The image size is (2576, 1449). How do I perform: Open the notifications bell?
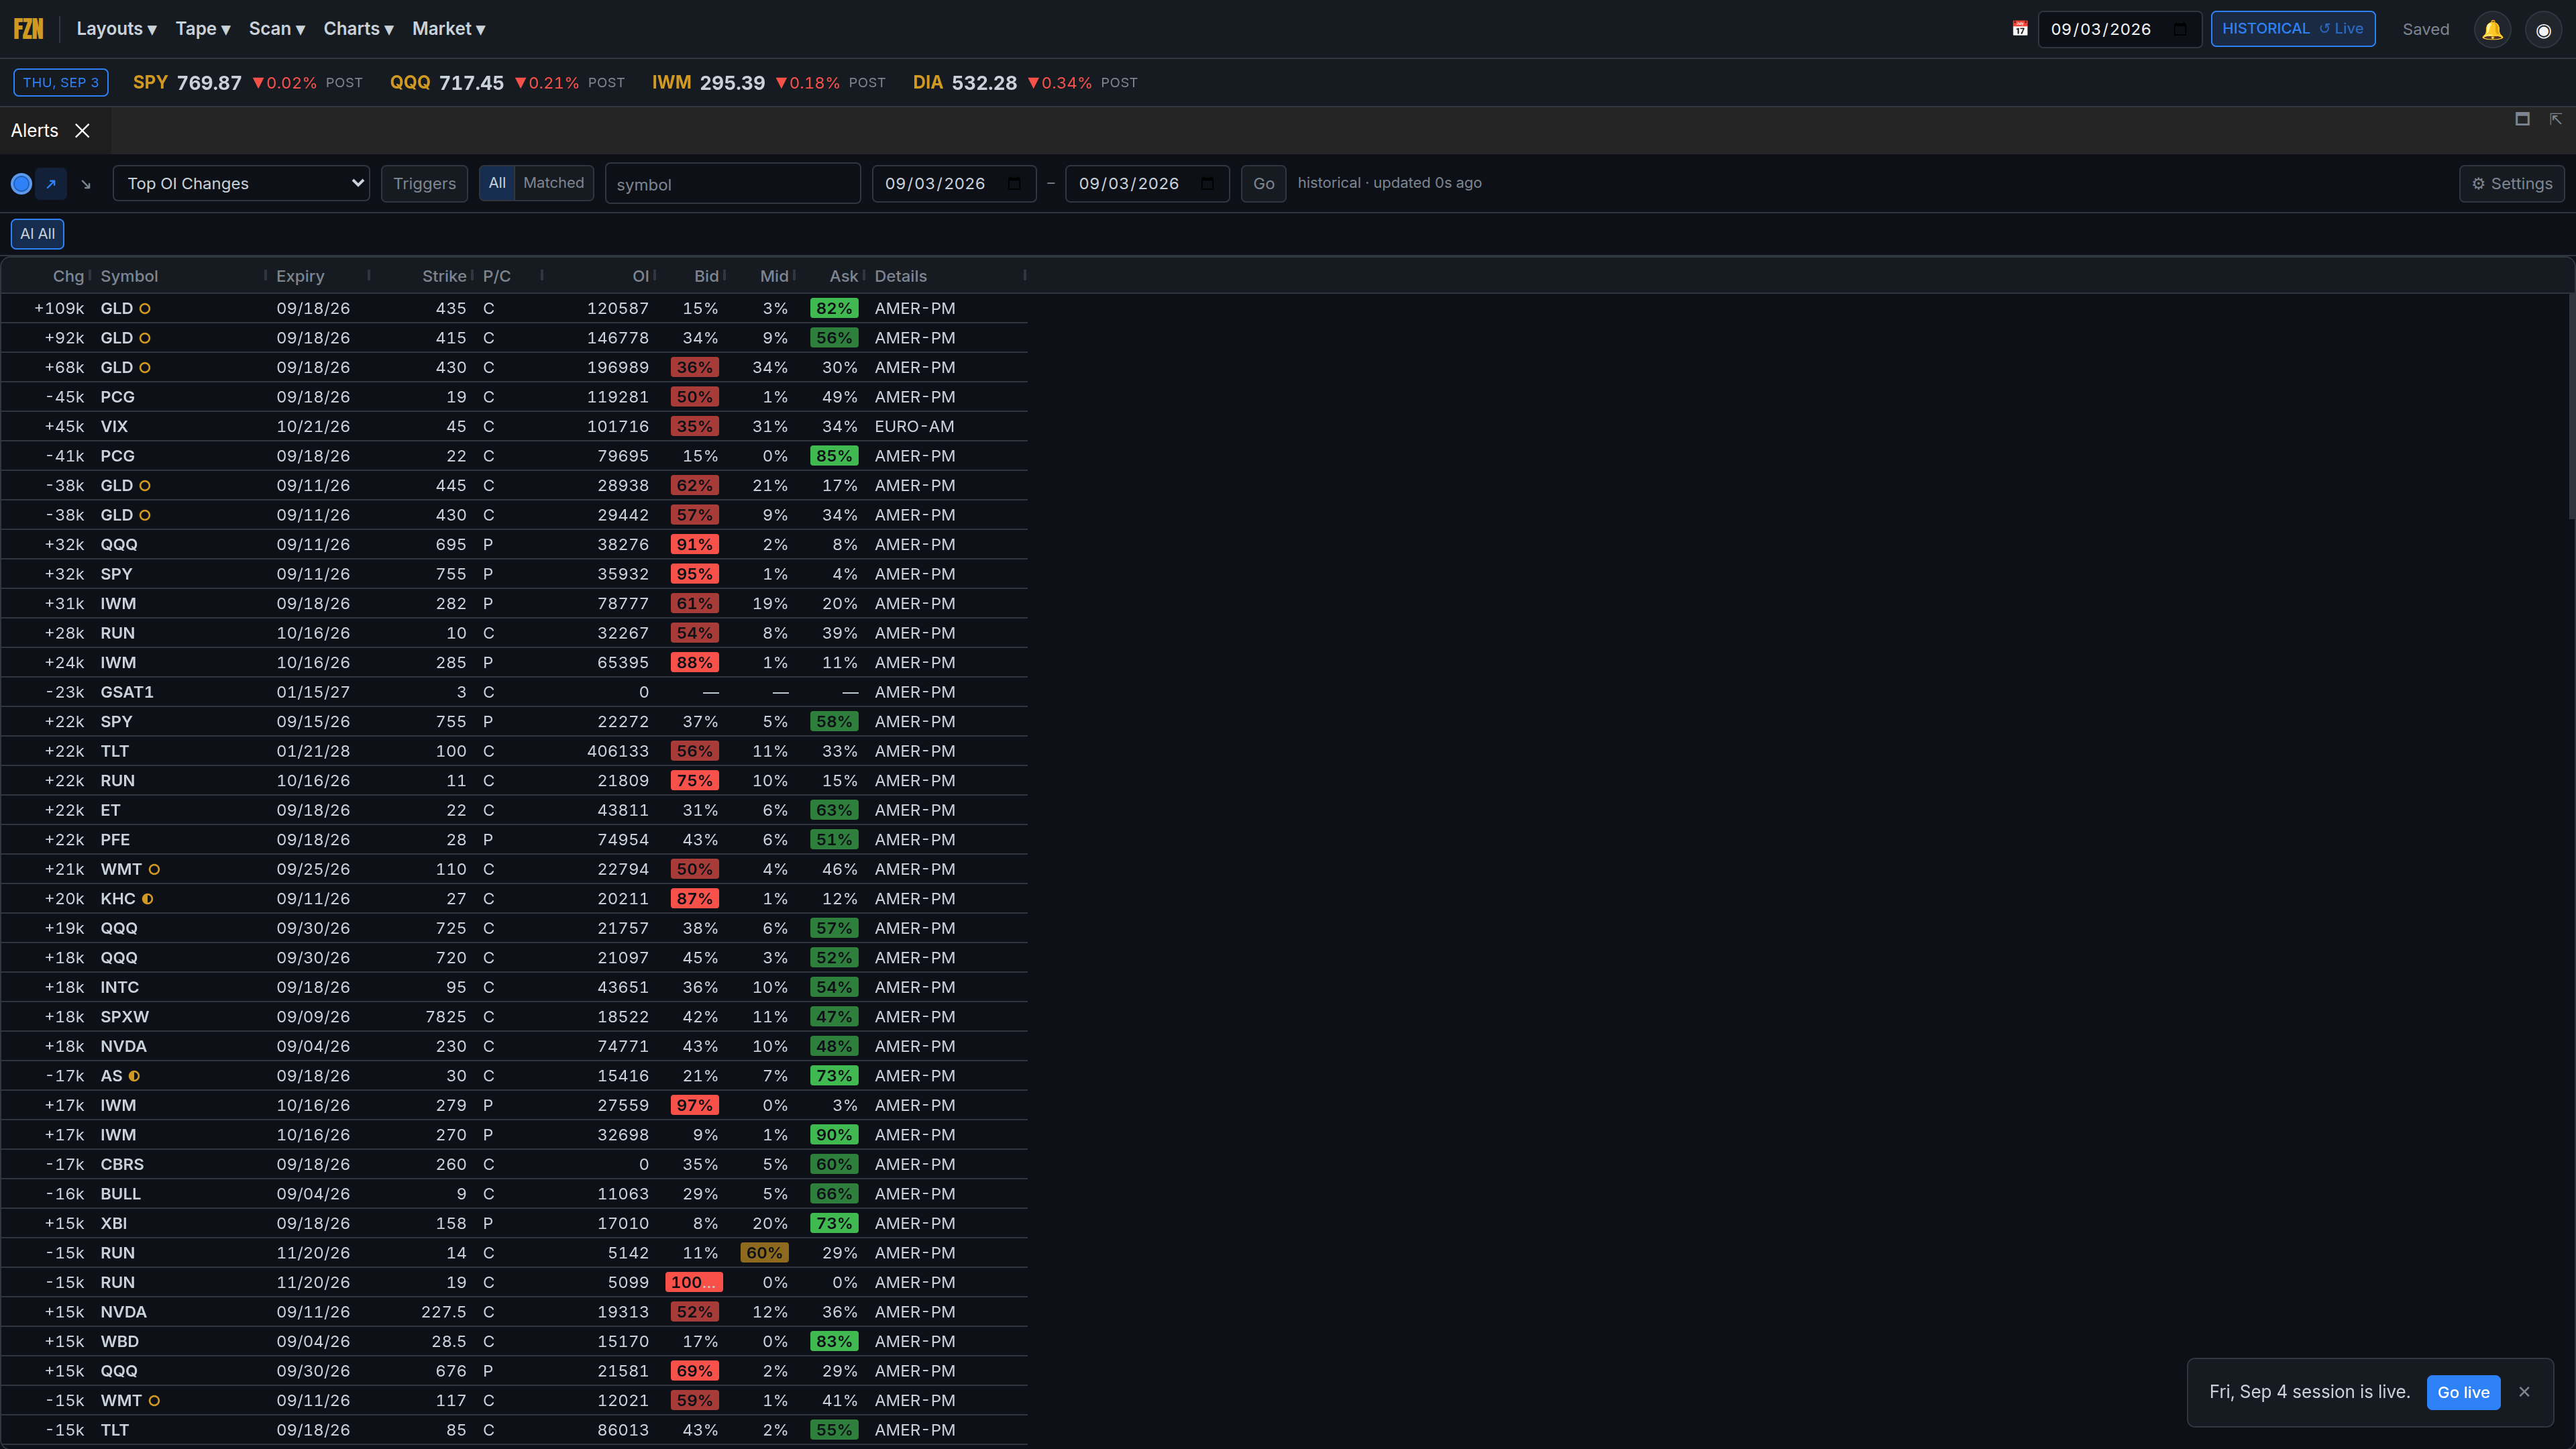(2492, 30)
